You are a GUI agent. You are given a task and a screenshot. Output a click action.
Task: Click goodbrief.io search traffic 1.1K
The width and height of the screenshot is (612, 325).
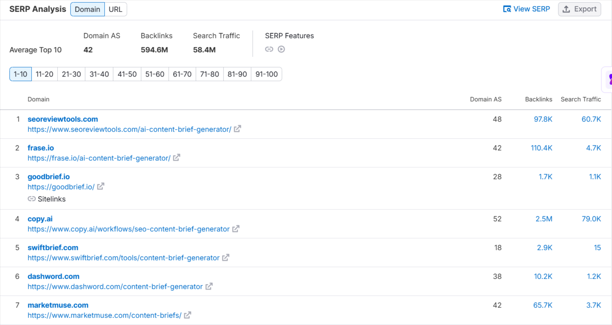[595, 177]
